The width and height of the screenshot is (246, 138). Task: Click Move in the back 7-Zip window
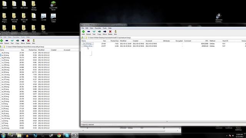(23, 42)
